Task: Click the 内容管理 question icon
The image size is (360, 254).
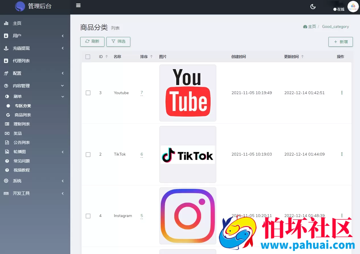Action: 6,86
